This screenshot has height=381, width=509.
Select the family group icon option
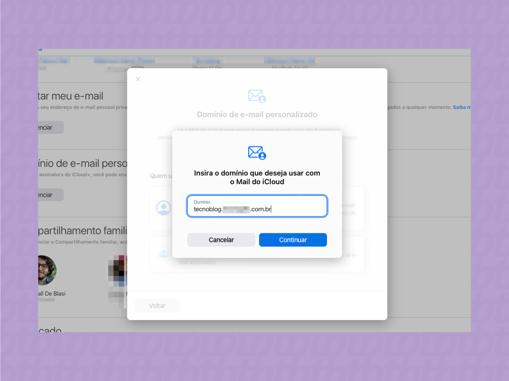[164, 253]
